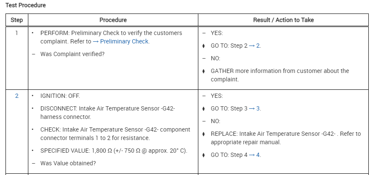Click step number 1 in Step column
This screenshot has height=175, width=373.
click(17, 33)
